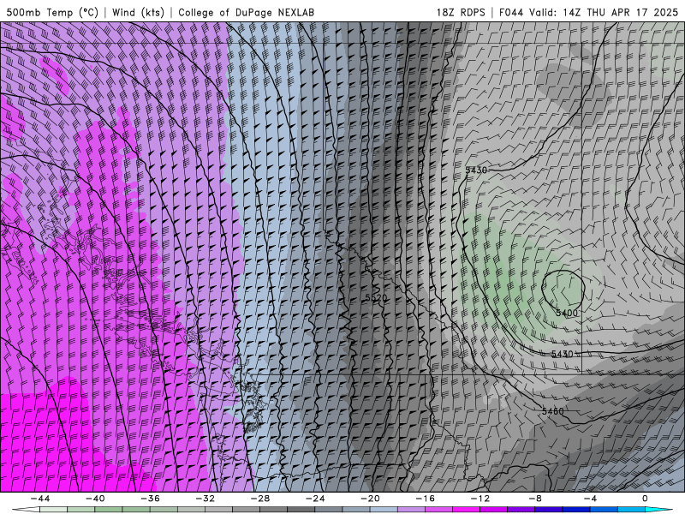Click the white arrow end of the colorbar
The height and width of the screenshot is (514, 685).
pyautogui.click(x=26, y=510)
